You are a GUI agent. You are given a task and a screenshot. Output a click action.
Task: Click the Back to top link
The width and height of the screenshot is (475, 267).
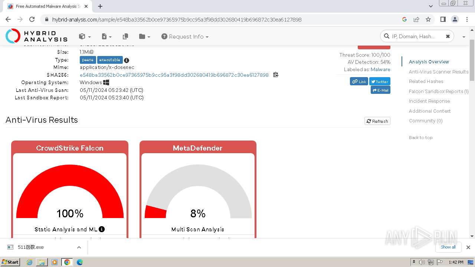421,138
